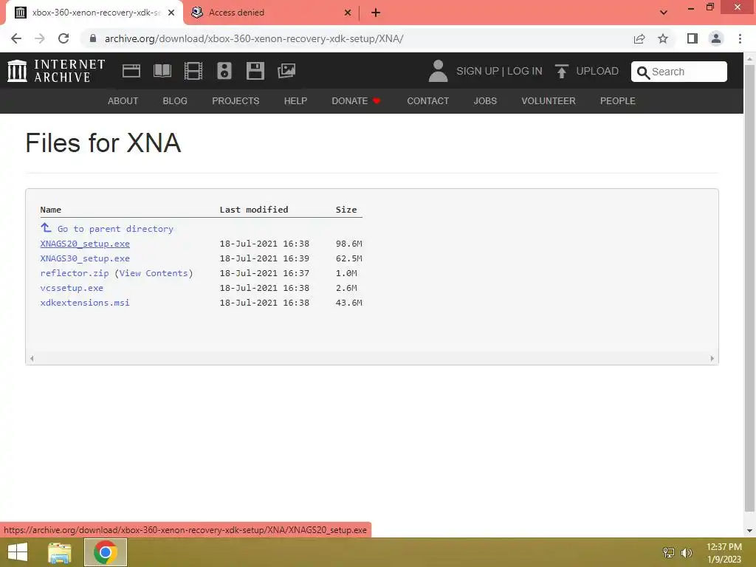Open the Audio speaker icon

[224, 71]
